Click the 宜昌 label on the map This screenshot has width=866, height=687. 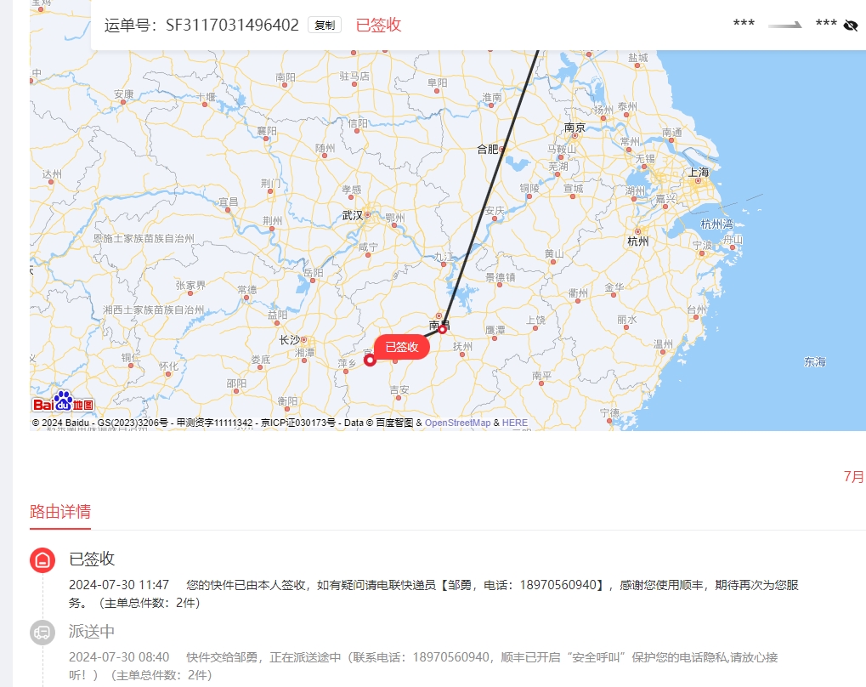pos(228,202)
